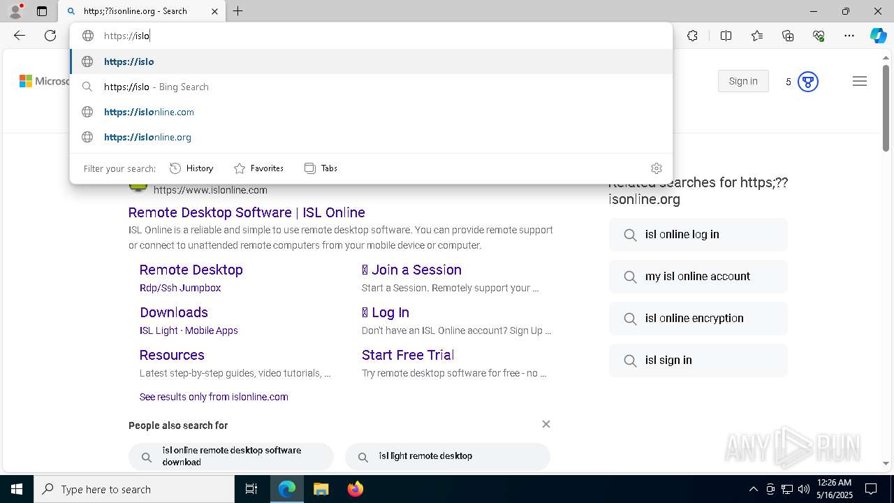The height and width of the screenshot is (503, 894).
Task: Toggle Split screen icon
Action: click(726, 36)
